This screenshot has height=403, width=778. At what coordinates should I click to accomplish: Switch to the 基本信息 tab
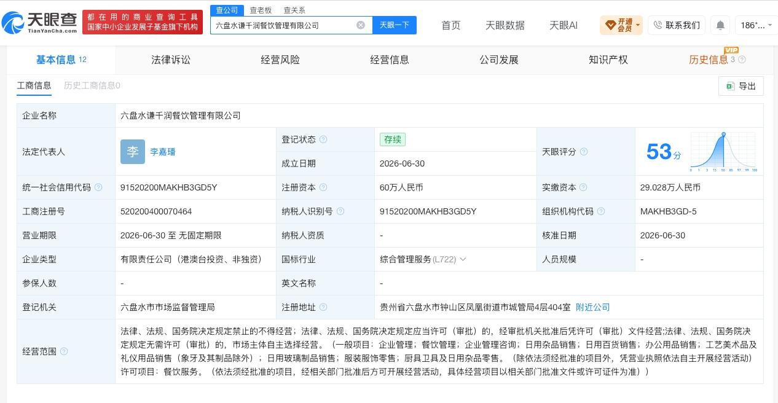click(x=61, y=60)
